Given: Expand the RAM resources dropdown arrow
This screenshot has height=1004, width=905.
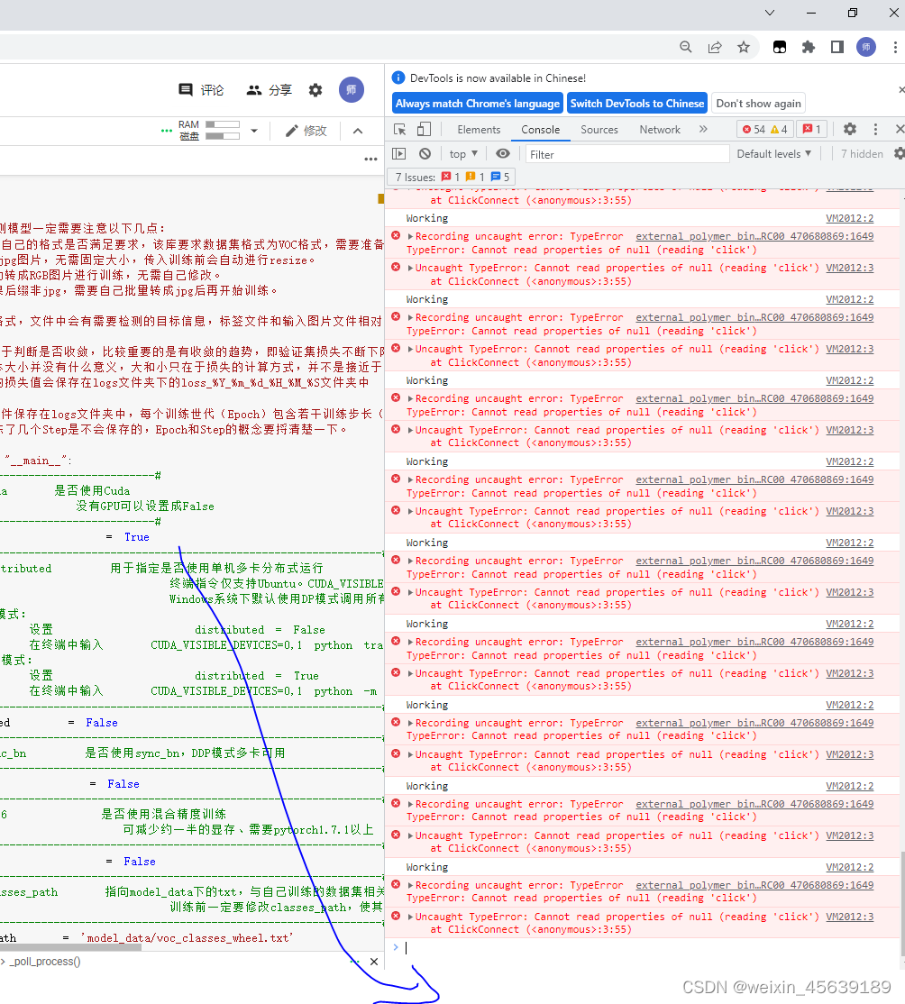Looking at the screenshot, I should (x=253, y=130).
